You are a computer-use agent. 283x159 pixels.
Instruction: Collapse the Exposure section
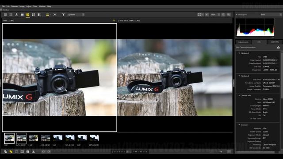pyautogui.click(x=239, y=125)
